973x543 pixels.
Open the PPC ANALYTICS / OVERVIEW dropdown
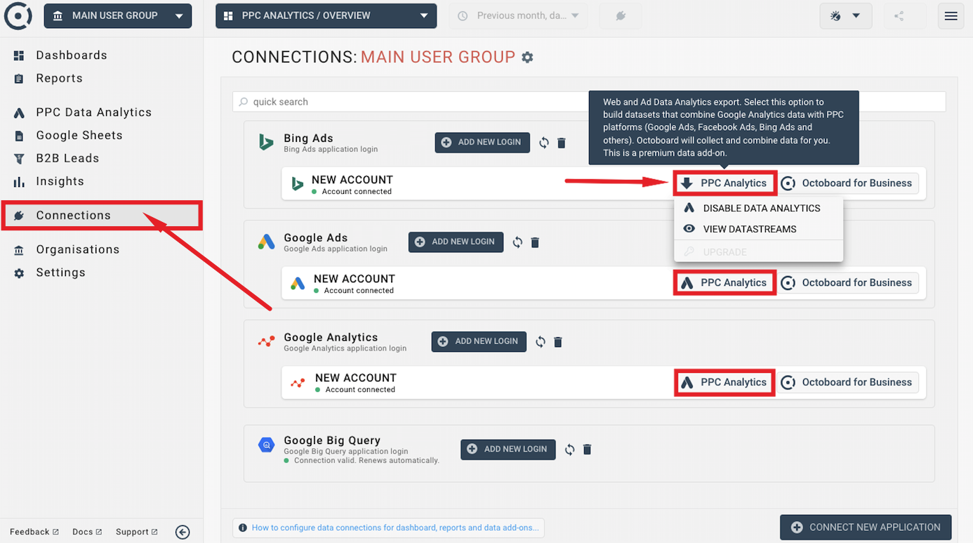[x=326, y=15]
